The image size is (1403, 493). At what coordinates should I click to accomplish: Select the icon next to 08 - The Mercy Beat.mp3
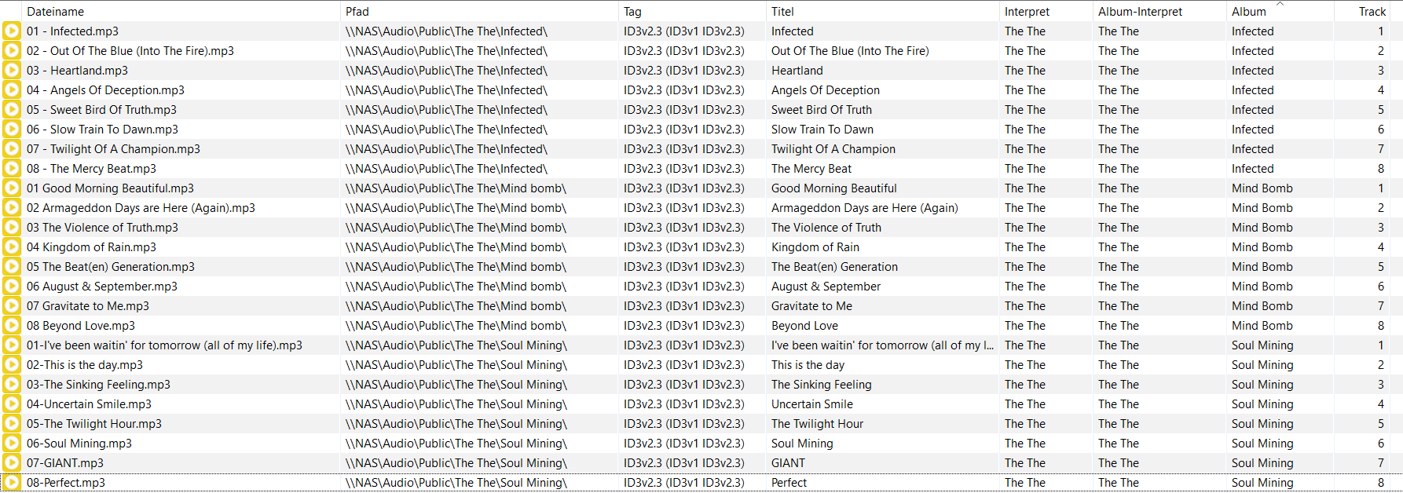[x=12, y=169]
